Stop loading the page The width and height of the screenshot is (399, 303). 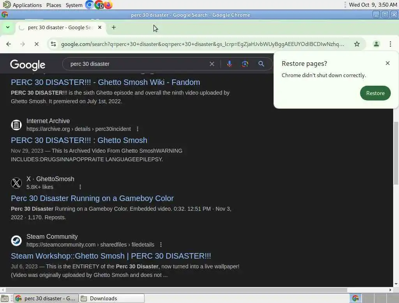coord(37,44)
